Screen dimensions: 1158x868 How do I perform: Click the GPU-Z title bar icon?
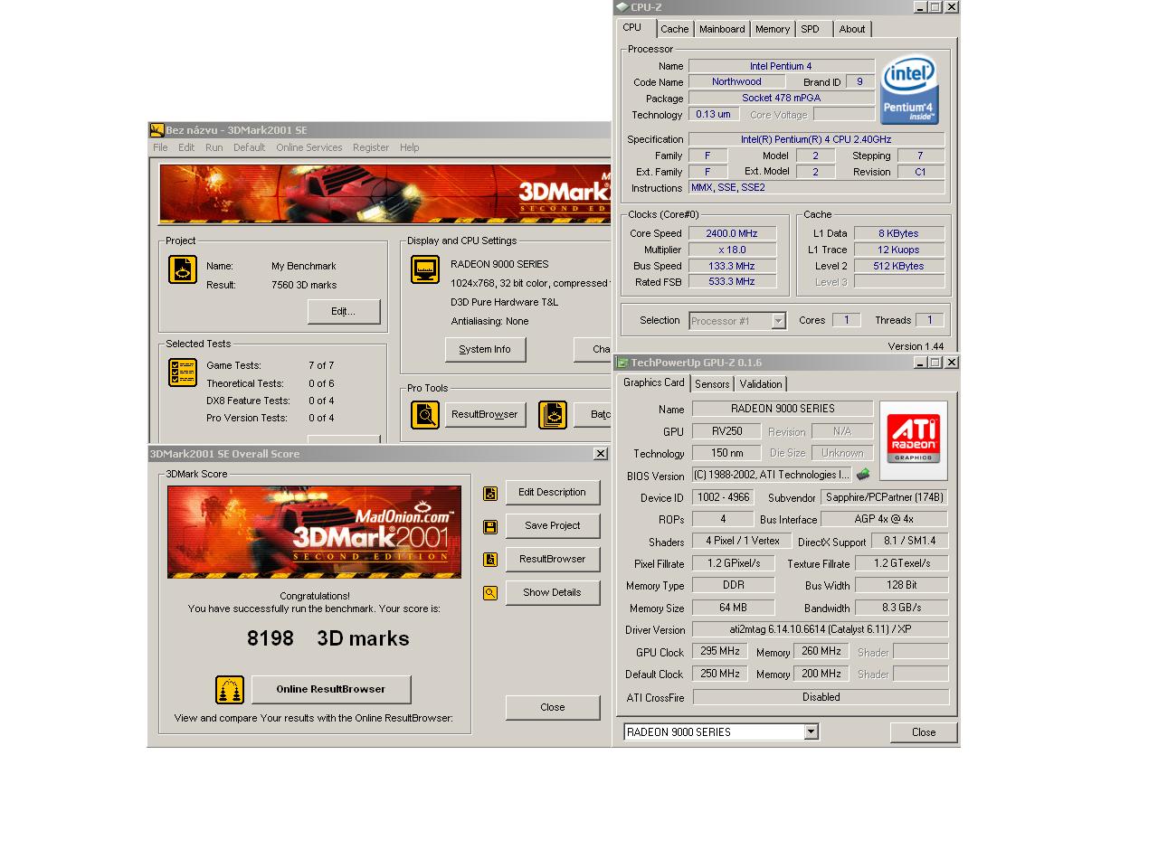click(x=622, y=363)
